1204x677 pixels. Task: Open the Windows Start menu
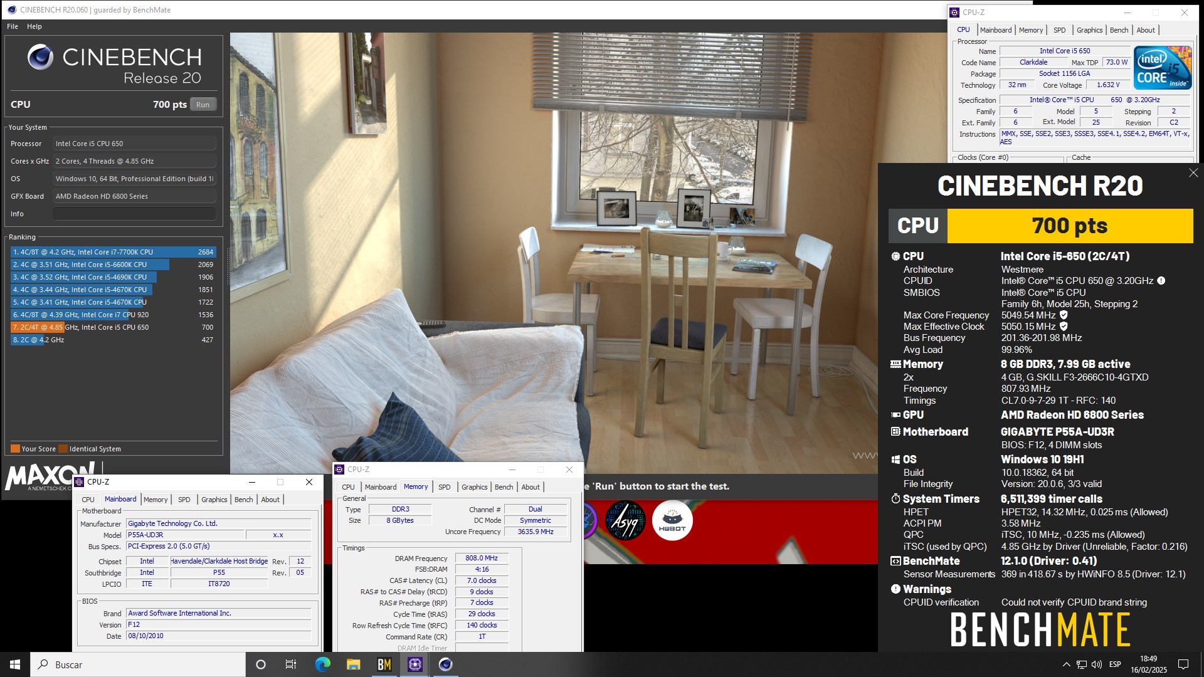(x=15, y=664)
